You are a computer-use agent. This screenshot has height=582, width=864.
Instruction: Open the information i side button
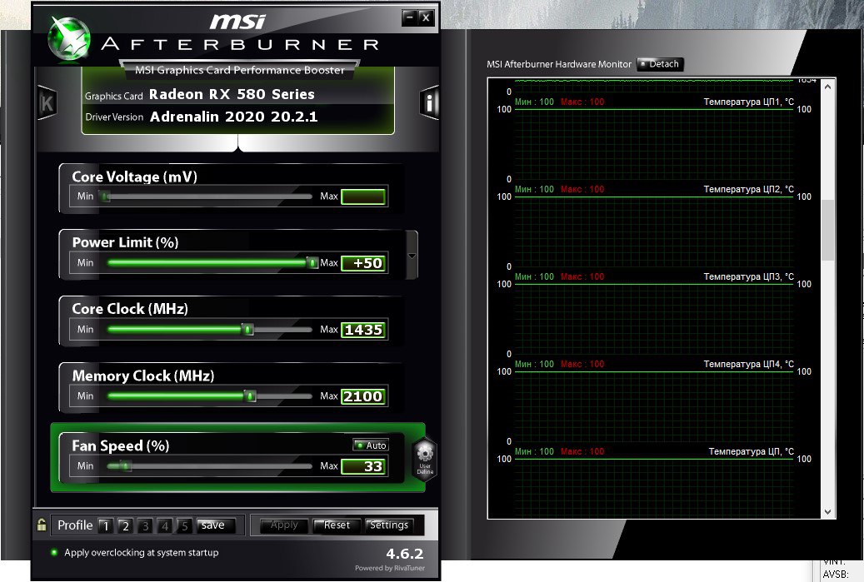coord(430,102)
